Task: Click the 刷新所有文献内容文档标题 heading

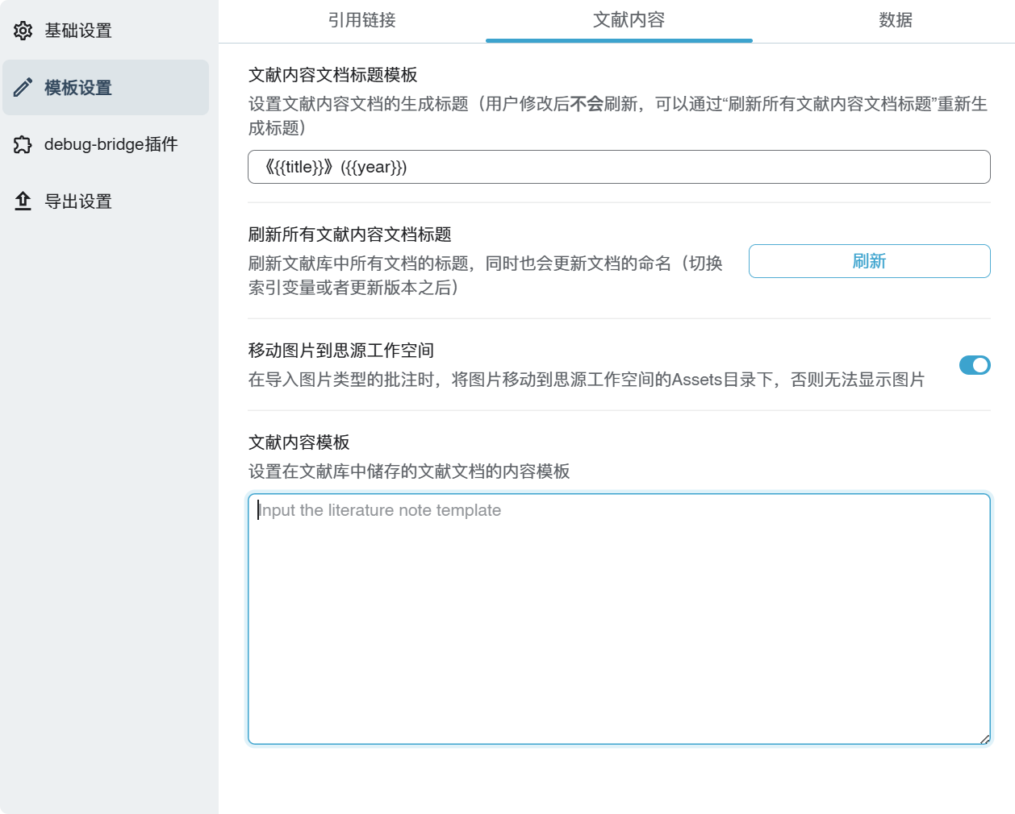Action: point(349,235)
